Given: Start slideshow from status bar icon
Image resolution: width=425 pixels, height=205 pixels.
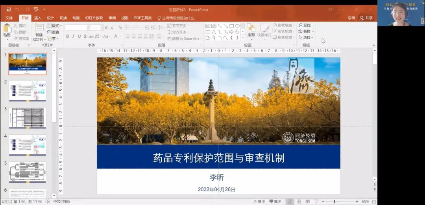Looking at the screenshot, I should [316, 201].
